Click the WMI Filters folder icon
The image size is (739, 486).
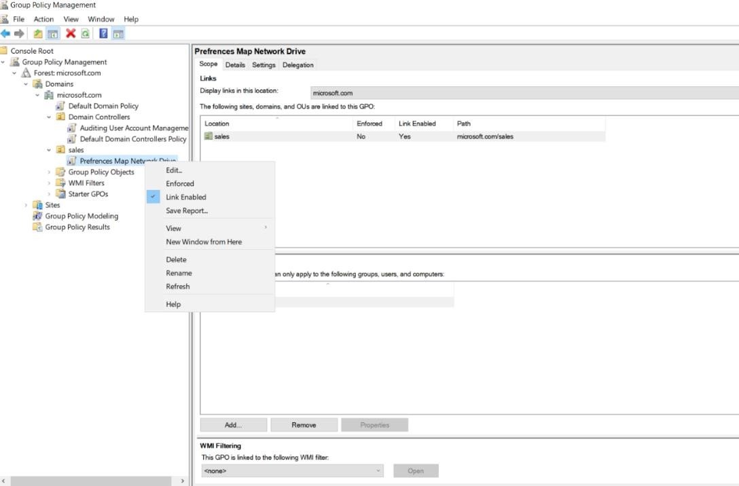coord(60,183)
